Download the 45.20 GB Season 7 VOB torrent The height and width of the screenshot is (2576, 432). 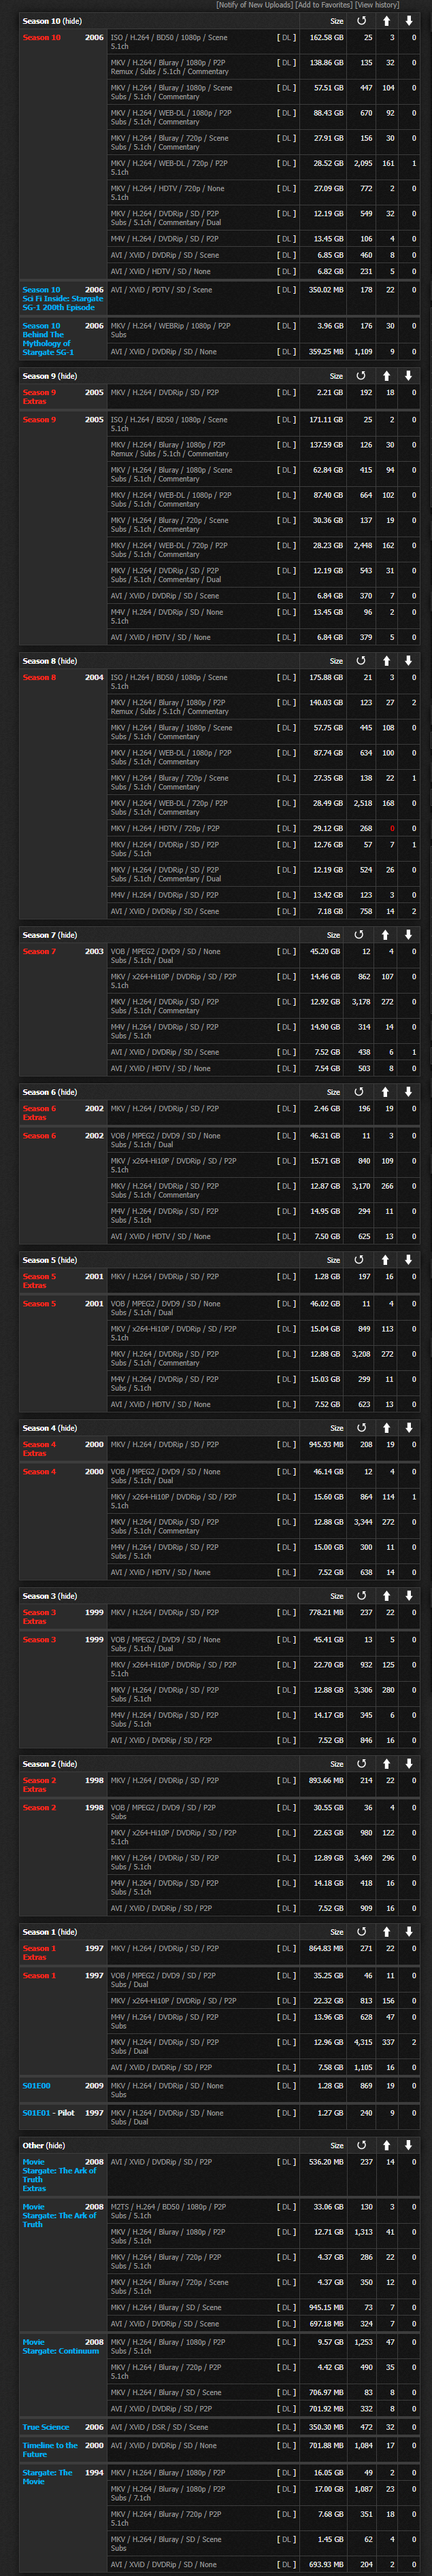point(286,952)
